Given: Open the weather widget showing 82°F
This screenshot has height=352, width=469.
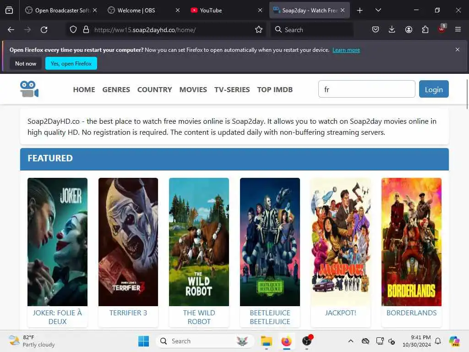Looking at the screenshot, I should tap(32, 341).
